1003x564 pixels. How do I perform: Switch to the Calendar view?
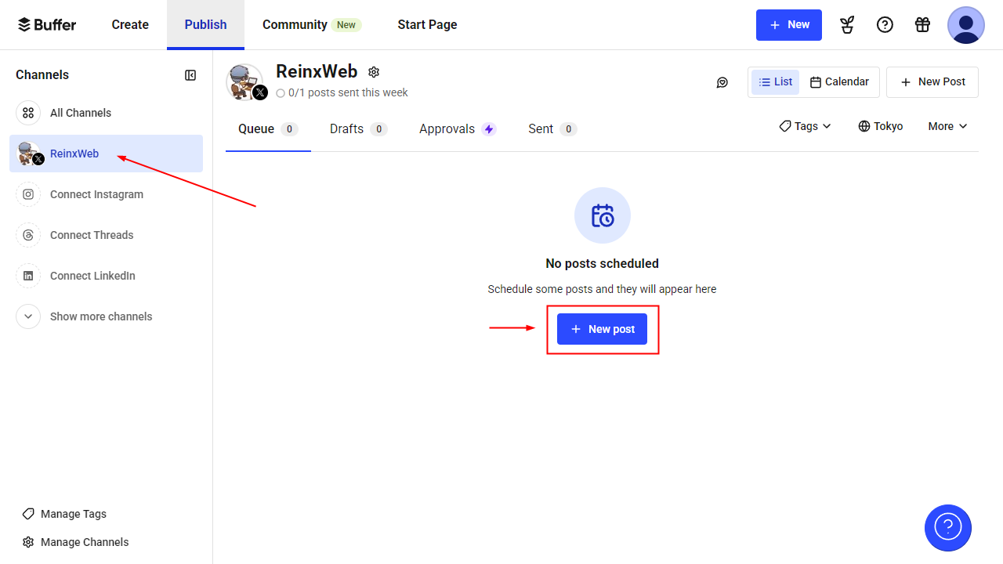(x=840, y=81)
